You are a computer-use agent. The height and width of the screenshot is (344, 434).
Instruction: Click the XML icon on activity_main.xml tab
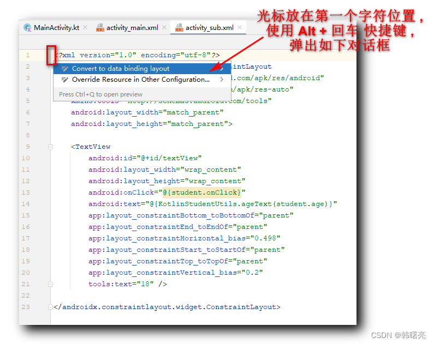coord(100,28)
